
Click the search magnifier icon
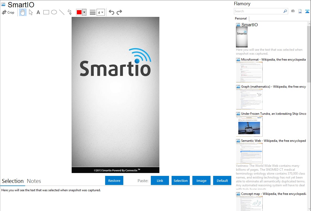click(x=285, y=11)
